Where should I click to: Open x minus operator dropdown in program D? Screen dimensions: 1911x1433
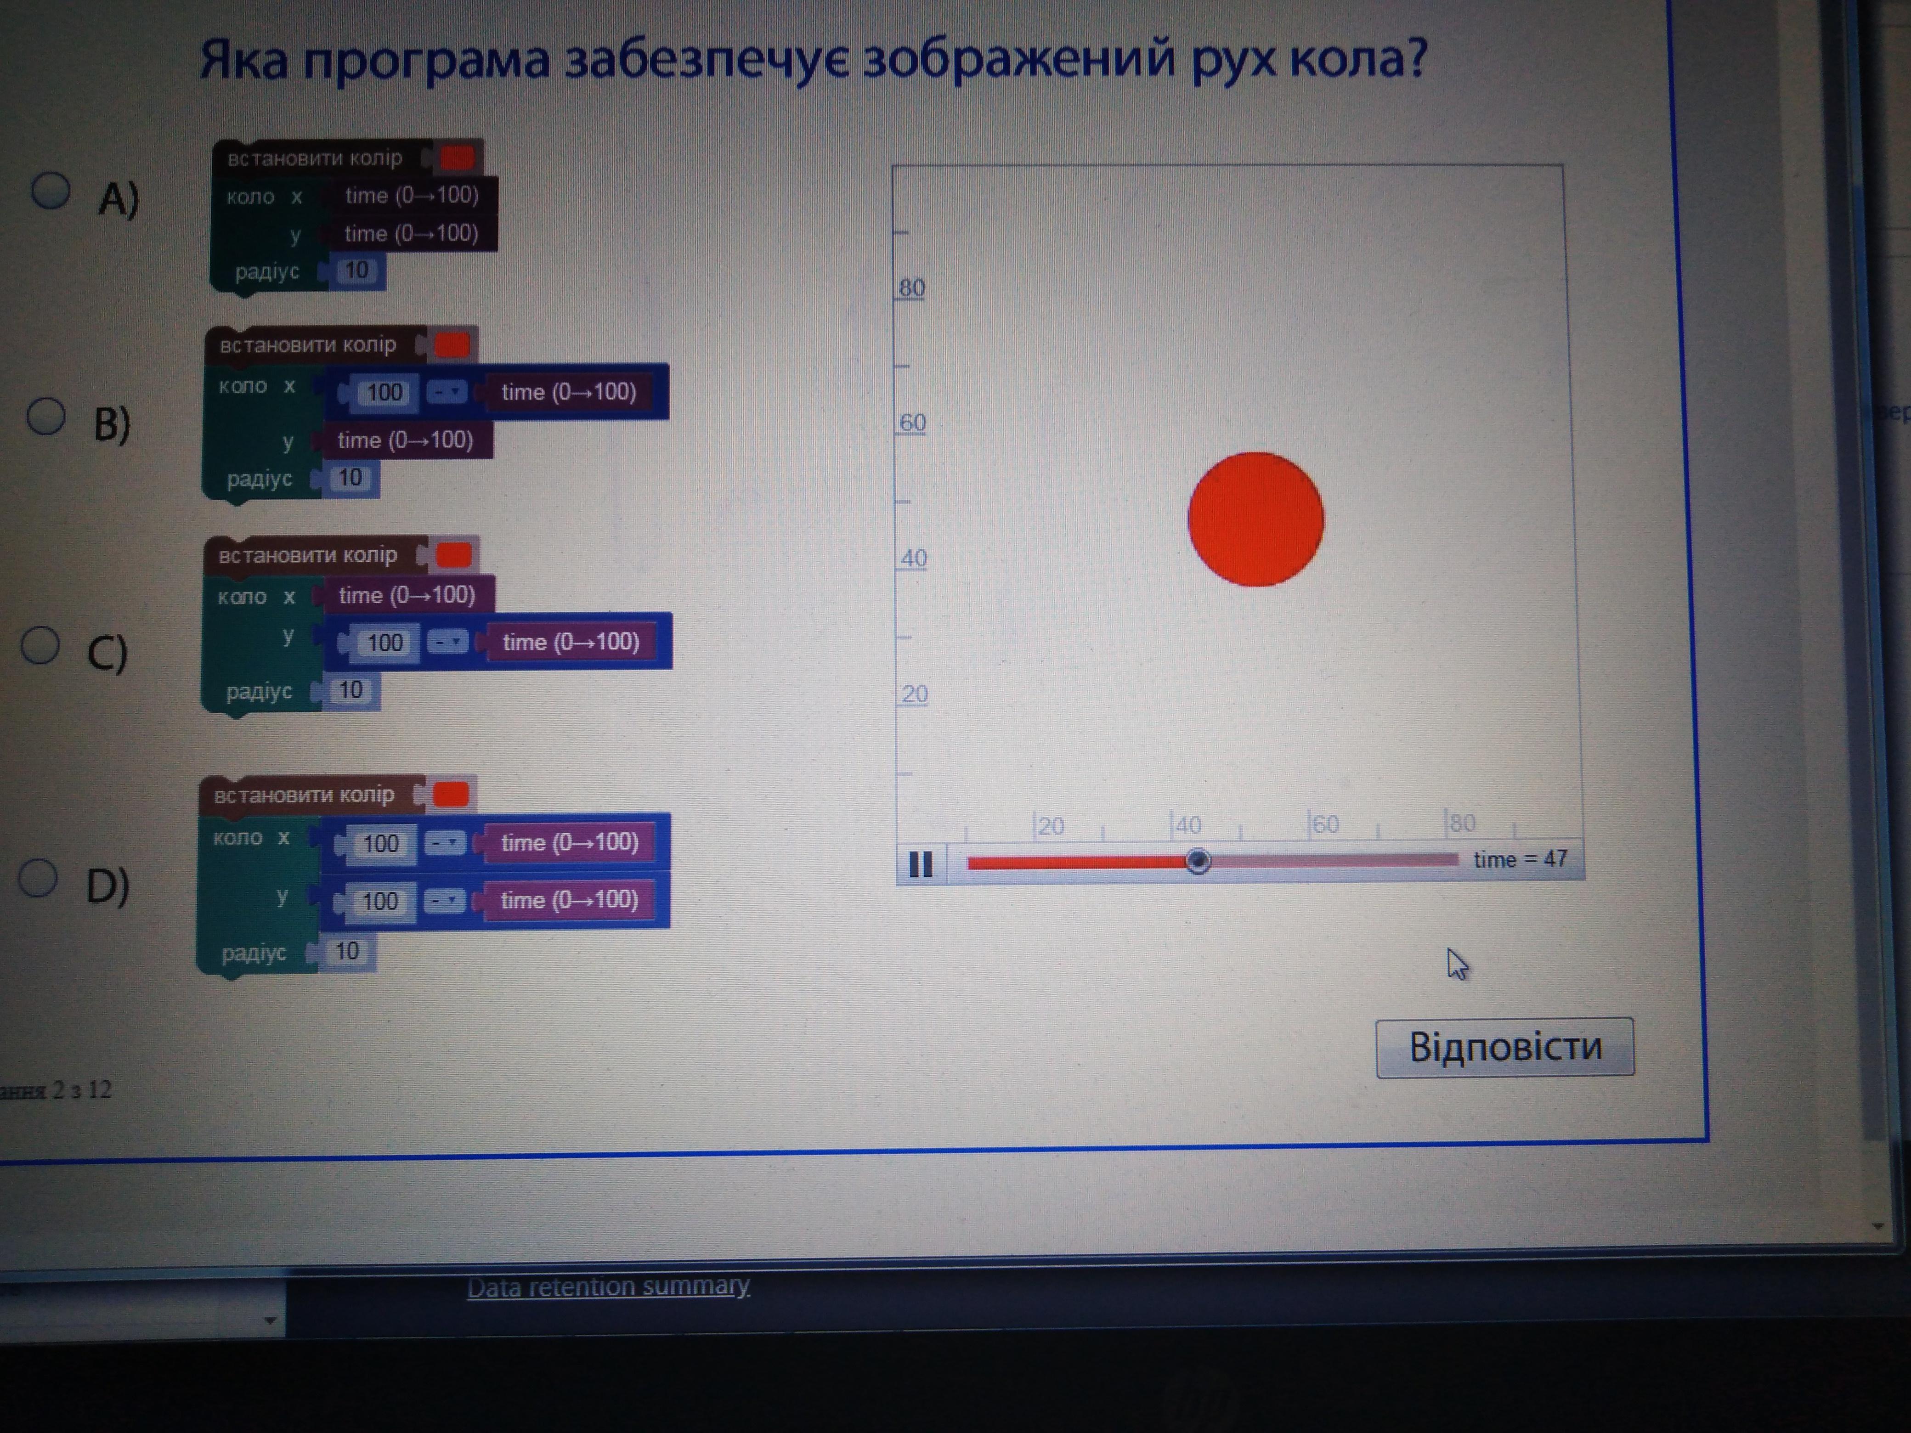446,843
